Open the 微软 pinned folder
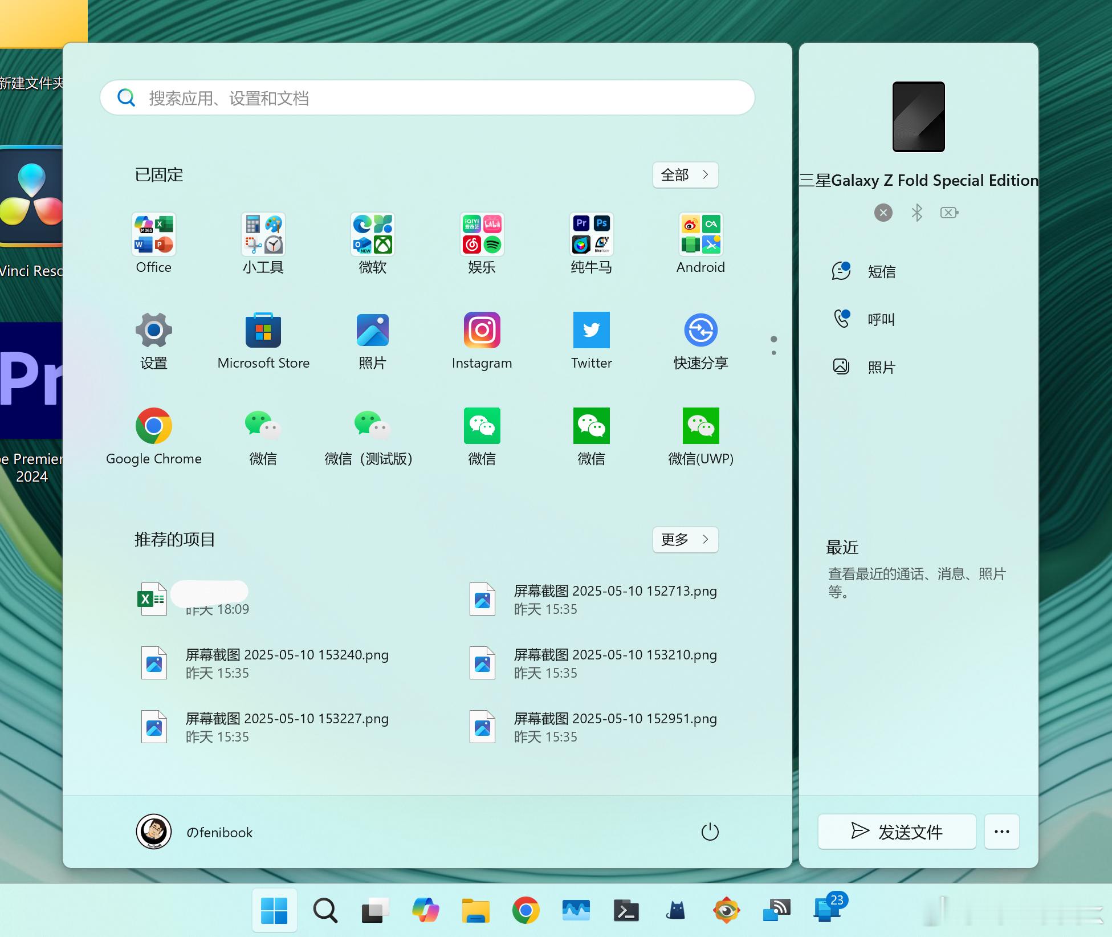This screenshot has height=937, width=1112. pos(372,243)
